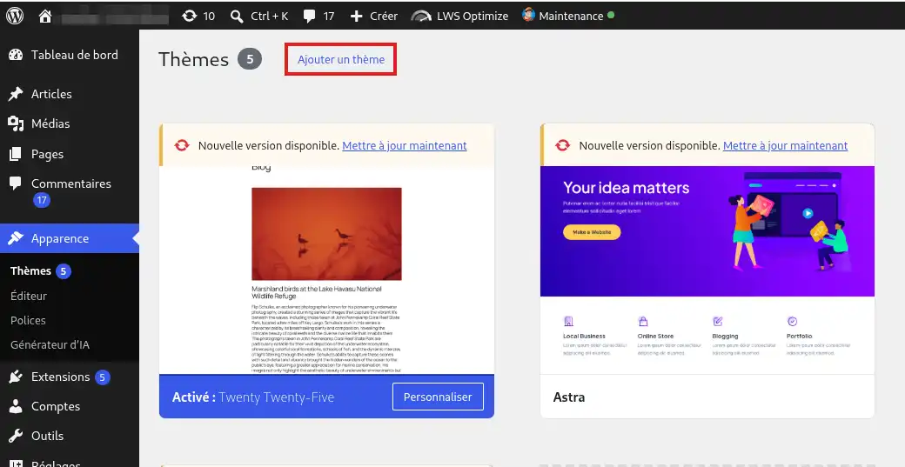The width and height of the screenshot is (905, 467).
Task: Open the Ctrl + K search
Action: click(x=259, y=17)
